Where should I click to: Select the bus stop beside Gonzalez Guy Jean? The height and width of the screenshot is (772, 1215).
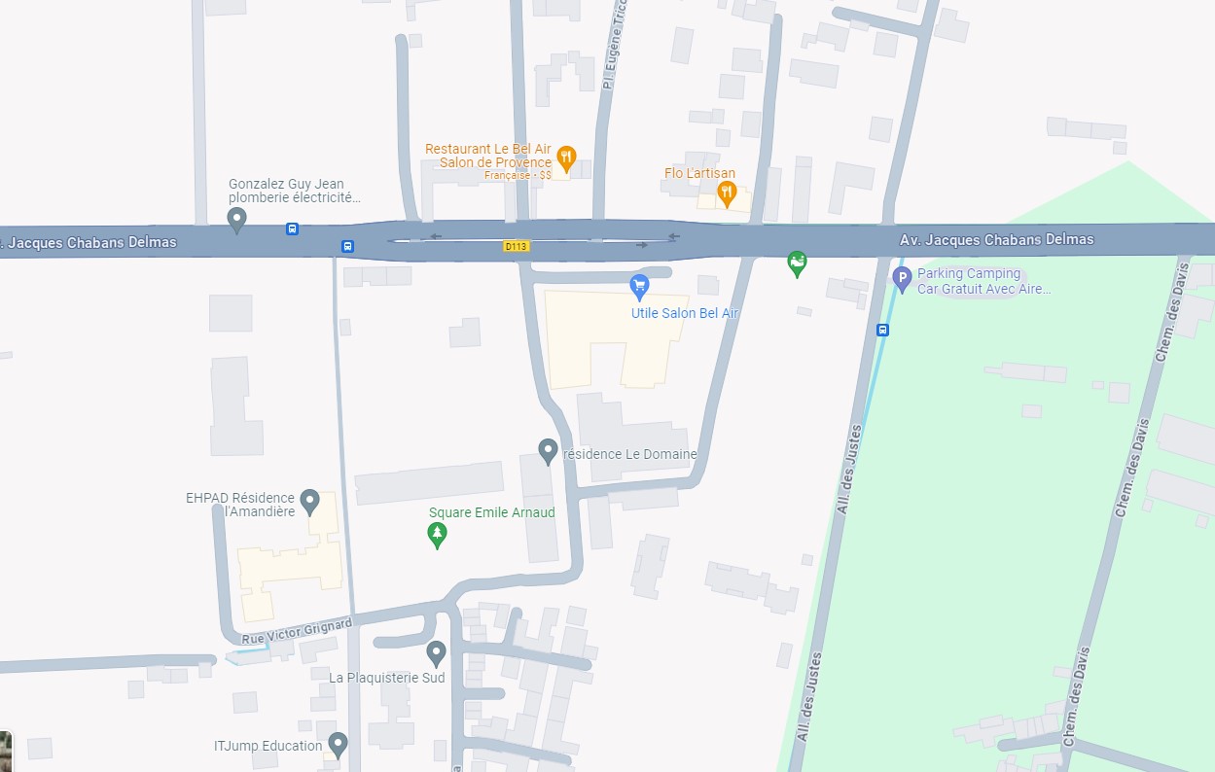292,229
